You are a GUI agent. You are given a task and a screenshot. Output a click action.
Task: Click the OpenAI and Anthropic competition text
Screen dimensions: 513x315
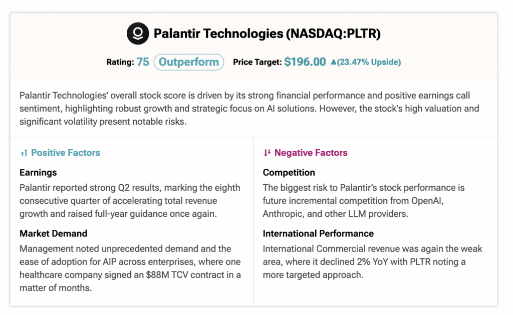click(x=364, y=200)
